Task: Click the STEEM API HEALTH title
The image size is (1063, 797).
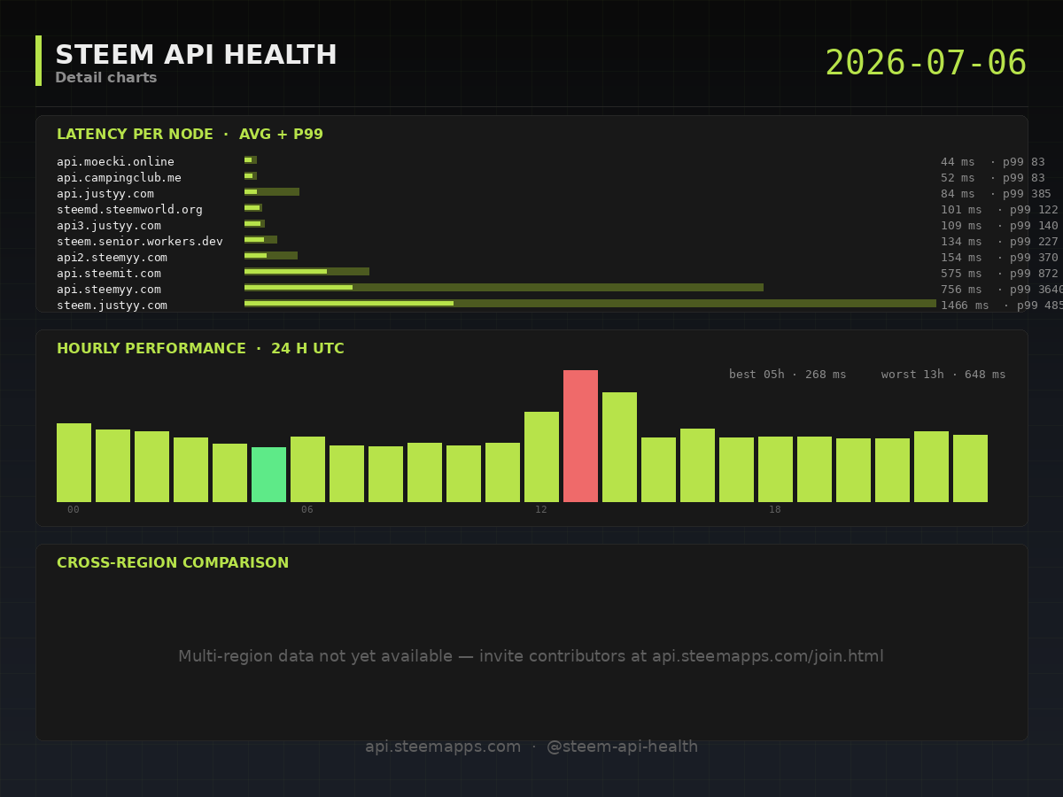Action: coord(196,55)
